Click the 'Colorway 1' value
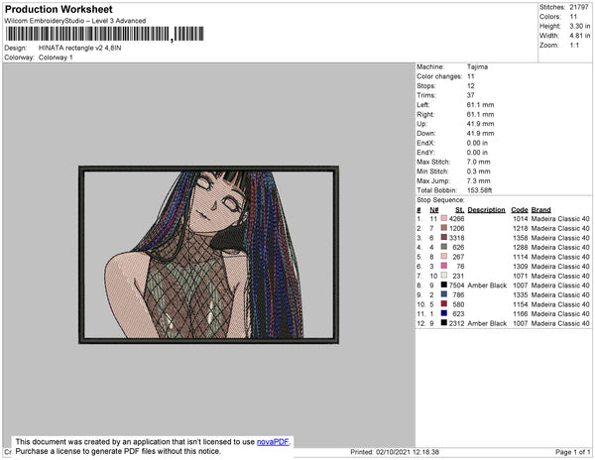The height and width of the screenshot is (460, 595). tap(56, 57)
